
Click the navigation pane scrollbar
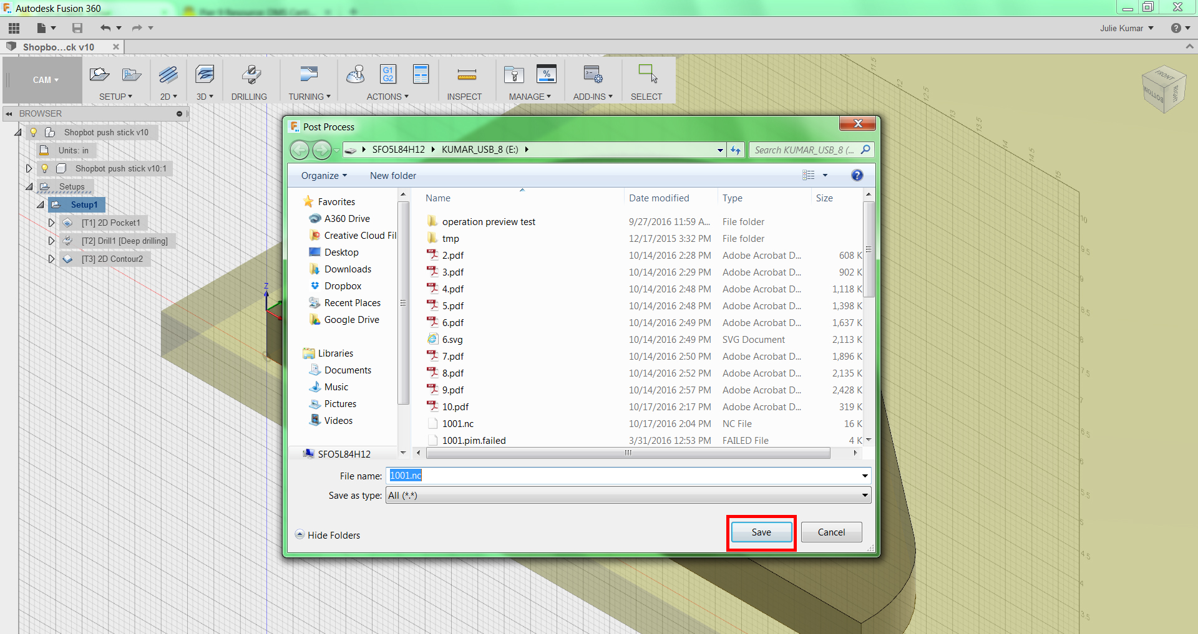(403, 304)
